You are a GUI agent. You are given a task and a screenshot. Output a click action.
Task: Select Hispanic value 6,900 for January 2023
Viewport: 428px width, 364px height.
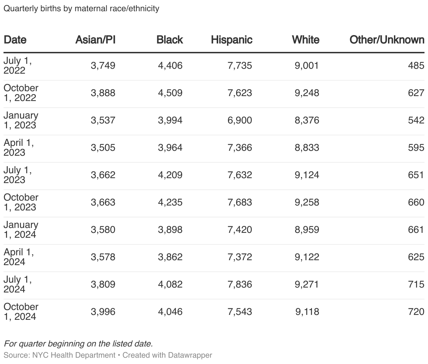point(240,120)
